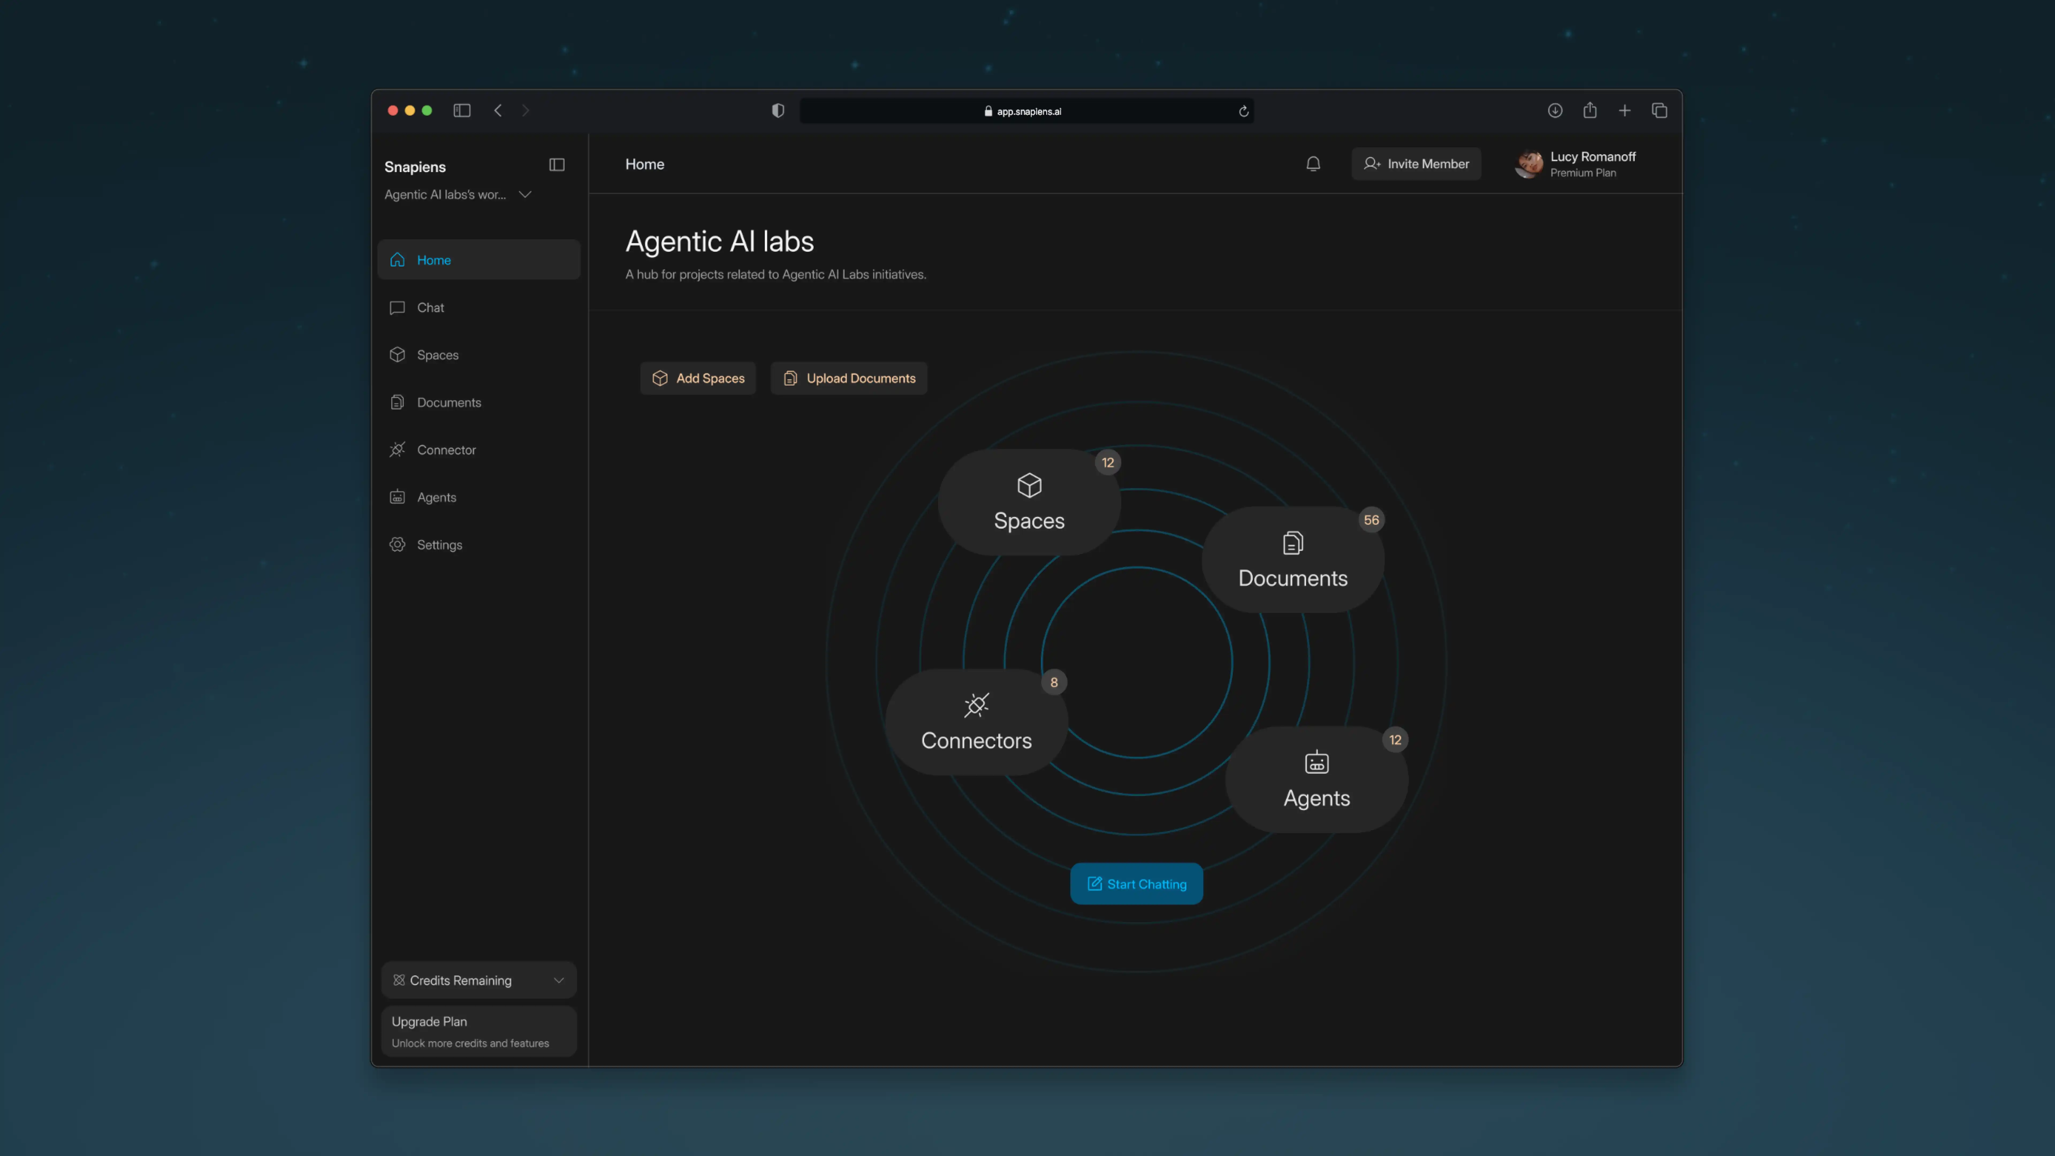Click the Invite Member button
The width and height of the screenshot is (2055, 1156).
pyautogui.click(x=1416, y=163)
